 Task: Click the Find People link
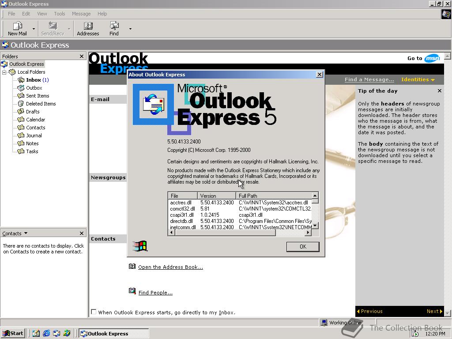click(155, 293)
